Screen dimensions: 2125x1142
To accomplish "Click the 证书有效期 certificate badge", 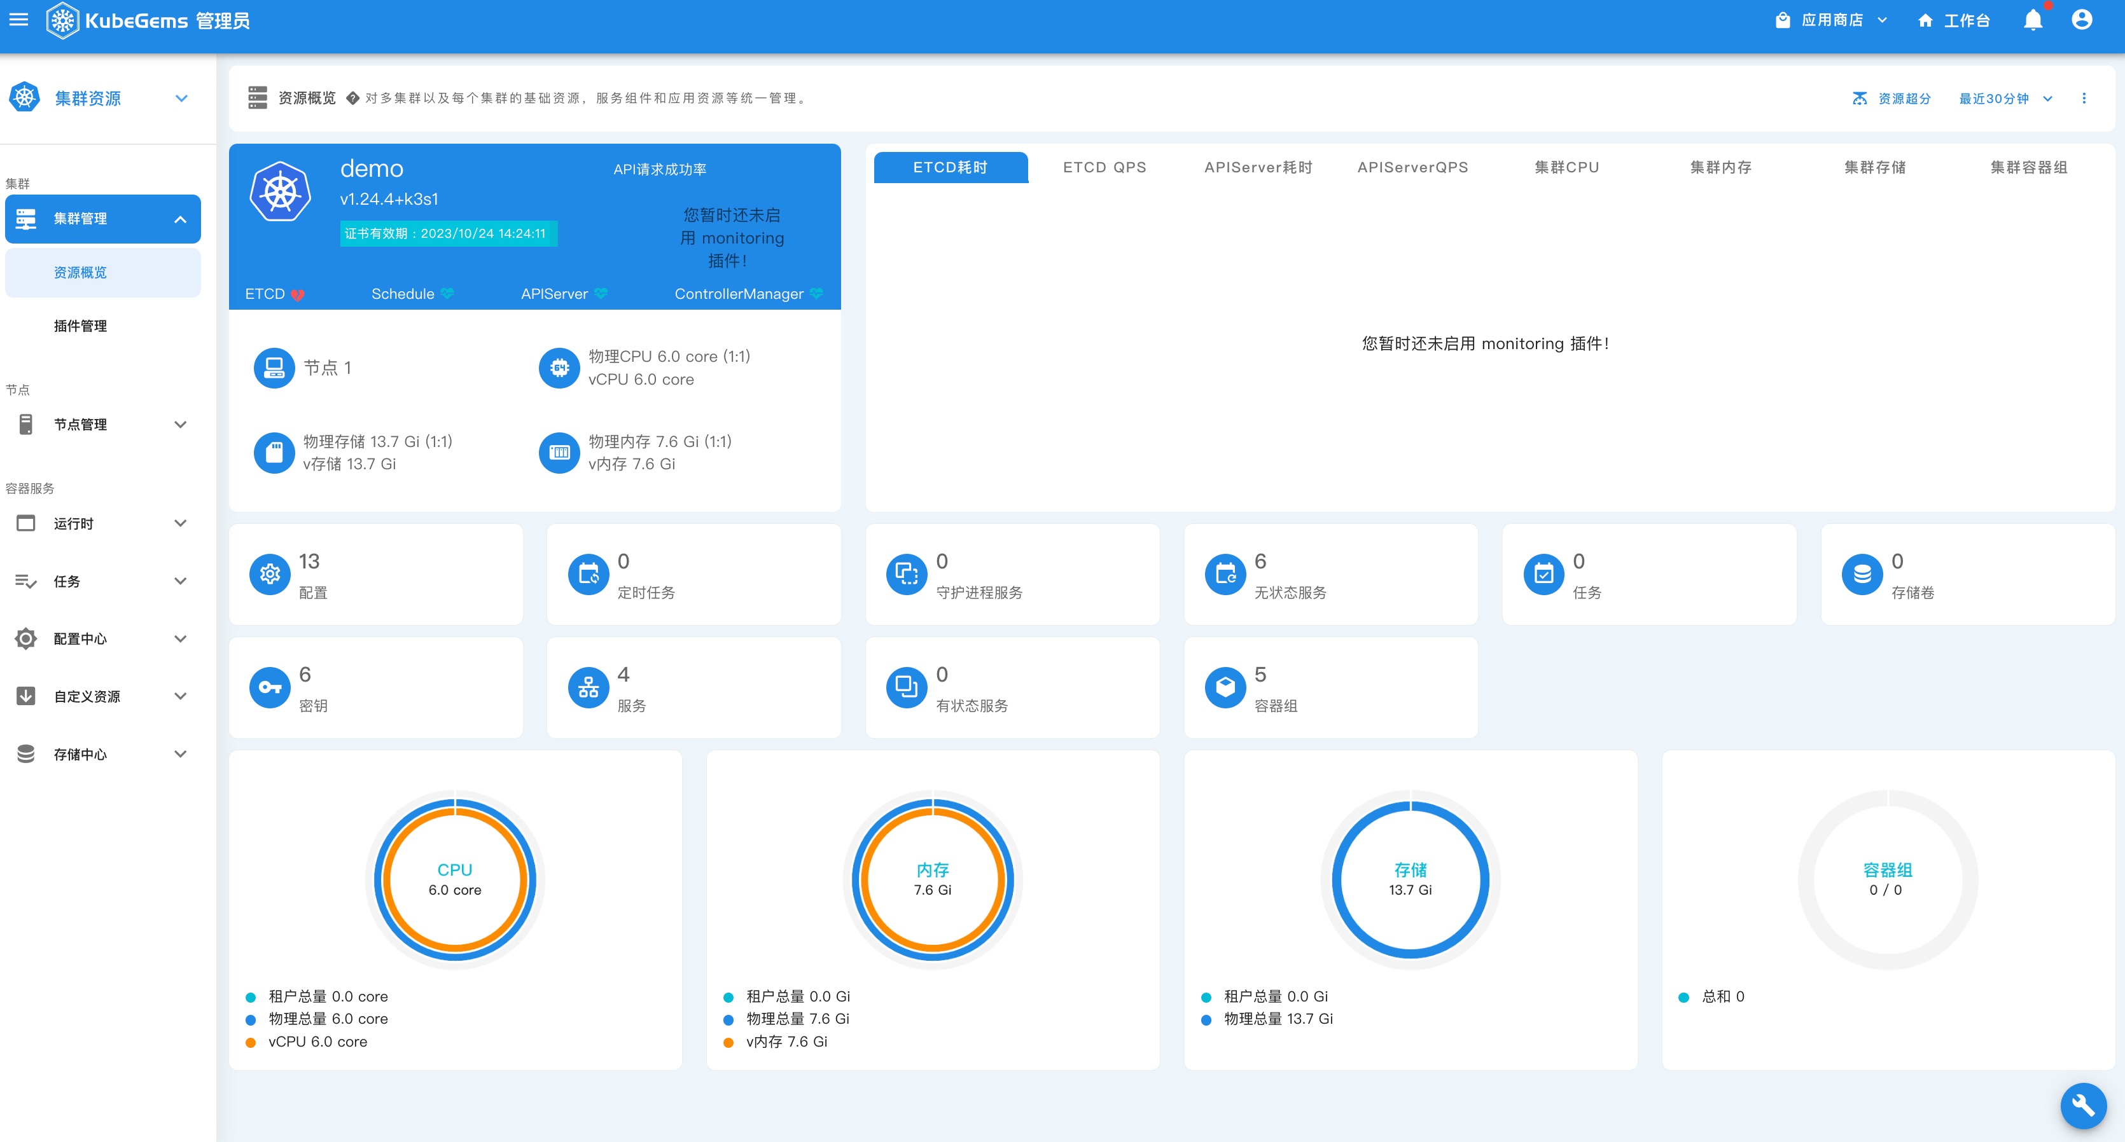I will point(449,233).
